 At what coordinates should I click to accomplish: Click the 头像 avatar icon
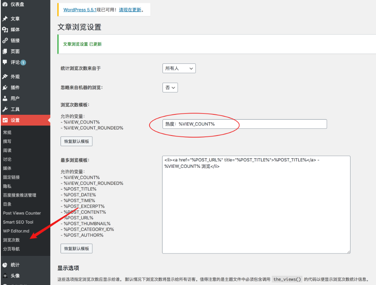tap(5, 276)
